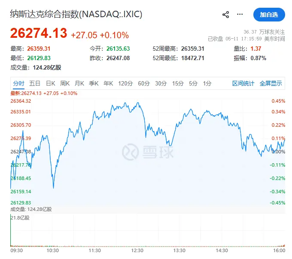
Task: Click the 16:00 time axis label
Action: click(279, 250)
